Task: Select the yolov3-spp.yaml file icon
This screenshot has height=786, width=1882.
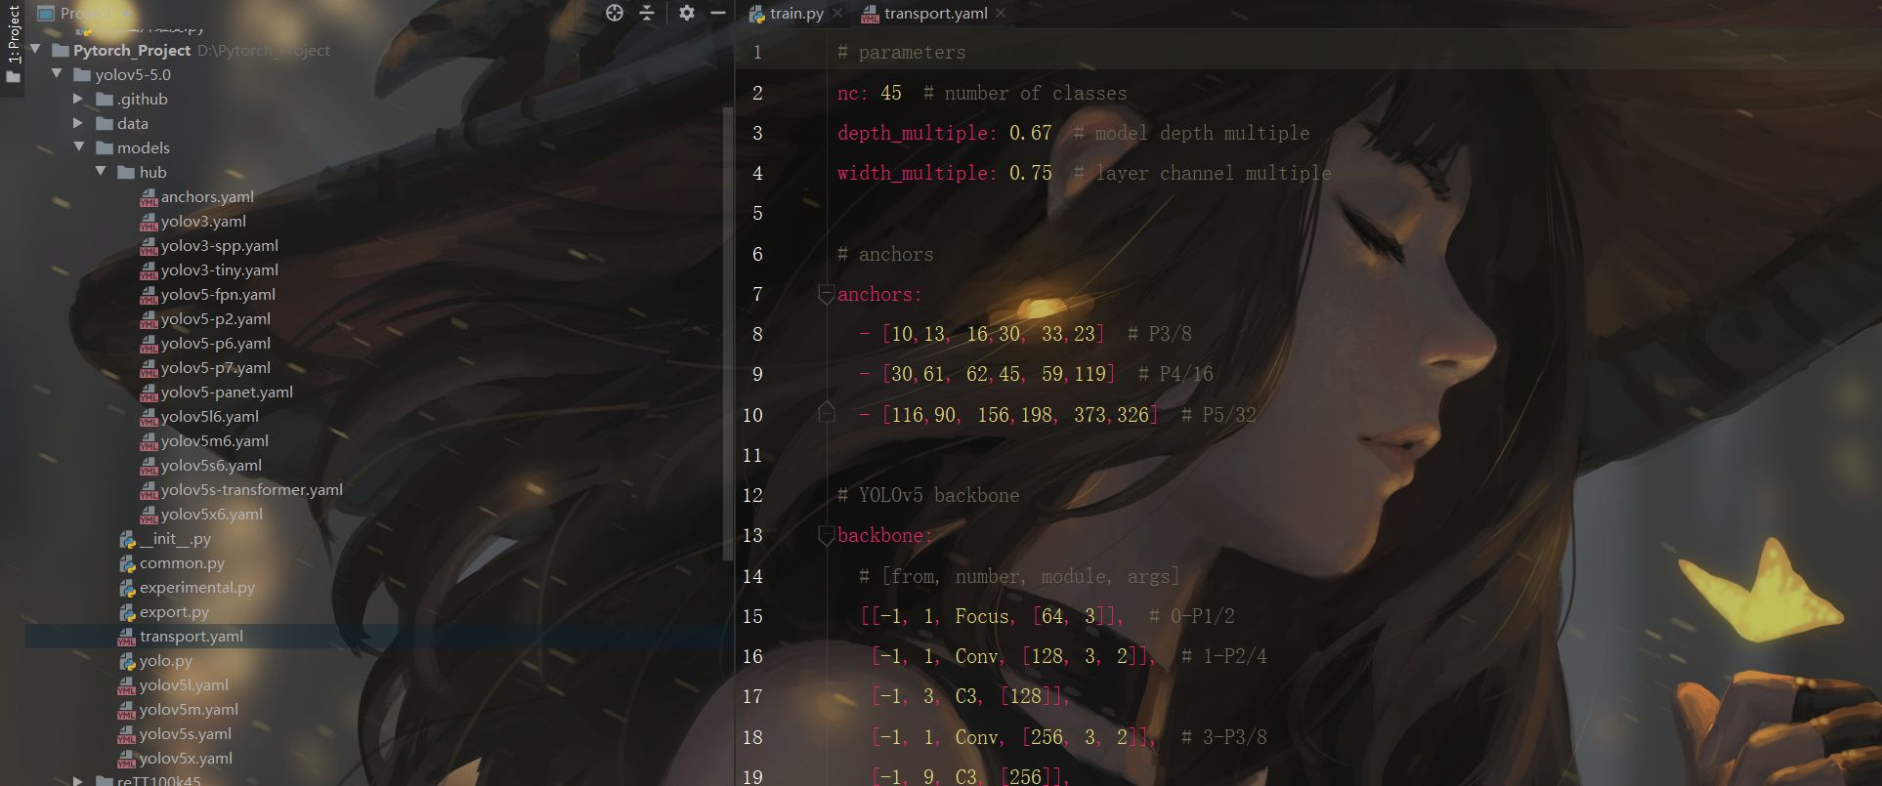Action: point(149,247)
